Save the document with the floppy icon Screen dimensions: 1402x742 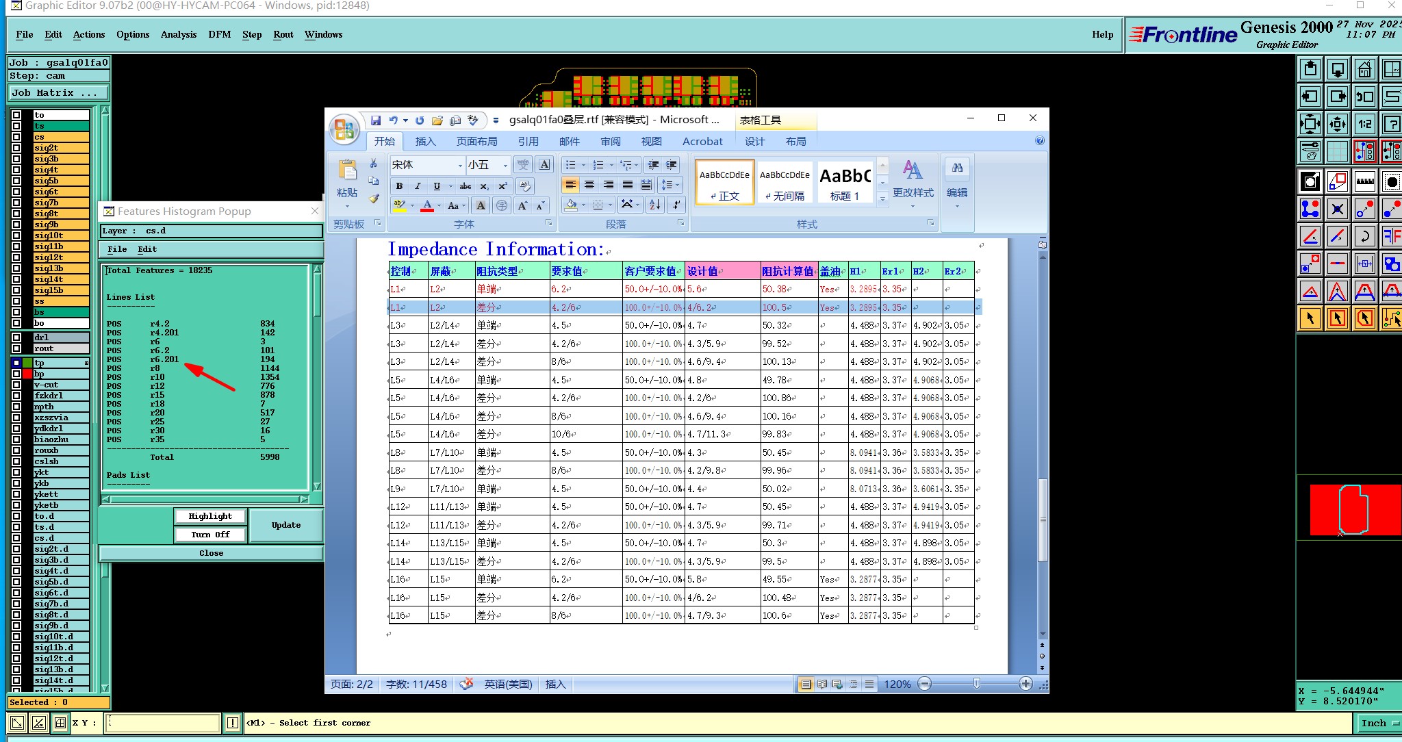point(376,120)
